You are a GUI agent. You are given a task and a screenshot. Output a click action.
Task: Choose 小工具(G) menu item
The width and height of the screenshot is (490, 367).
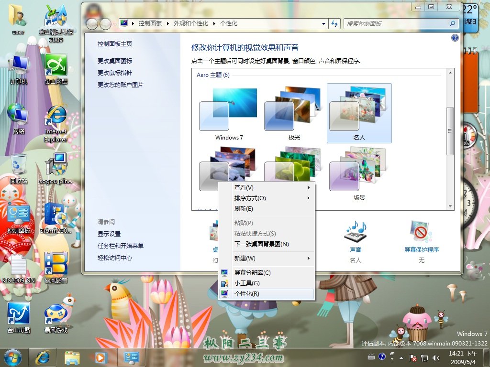coord(267,283)
